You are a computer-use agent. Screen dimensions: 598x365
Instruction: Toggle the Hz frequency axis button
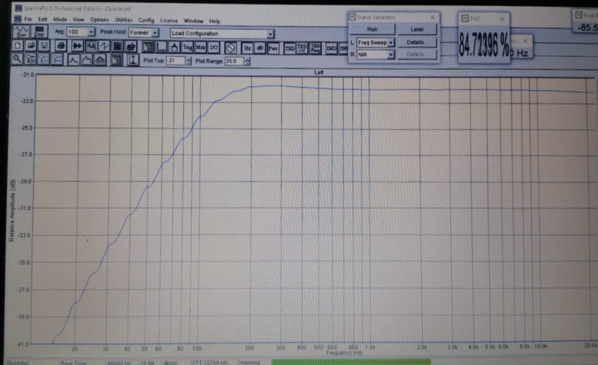pos(247,47)
